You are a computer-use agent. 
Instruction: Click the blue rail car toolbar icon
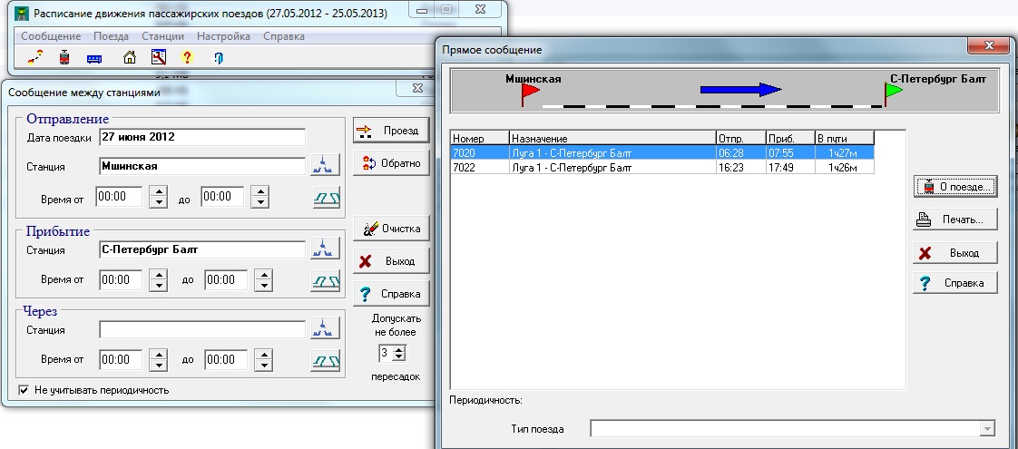[93, 58]
